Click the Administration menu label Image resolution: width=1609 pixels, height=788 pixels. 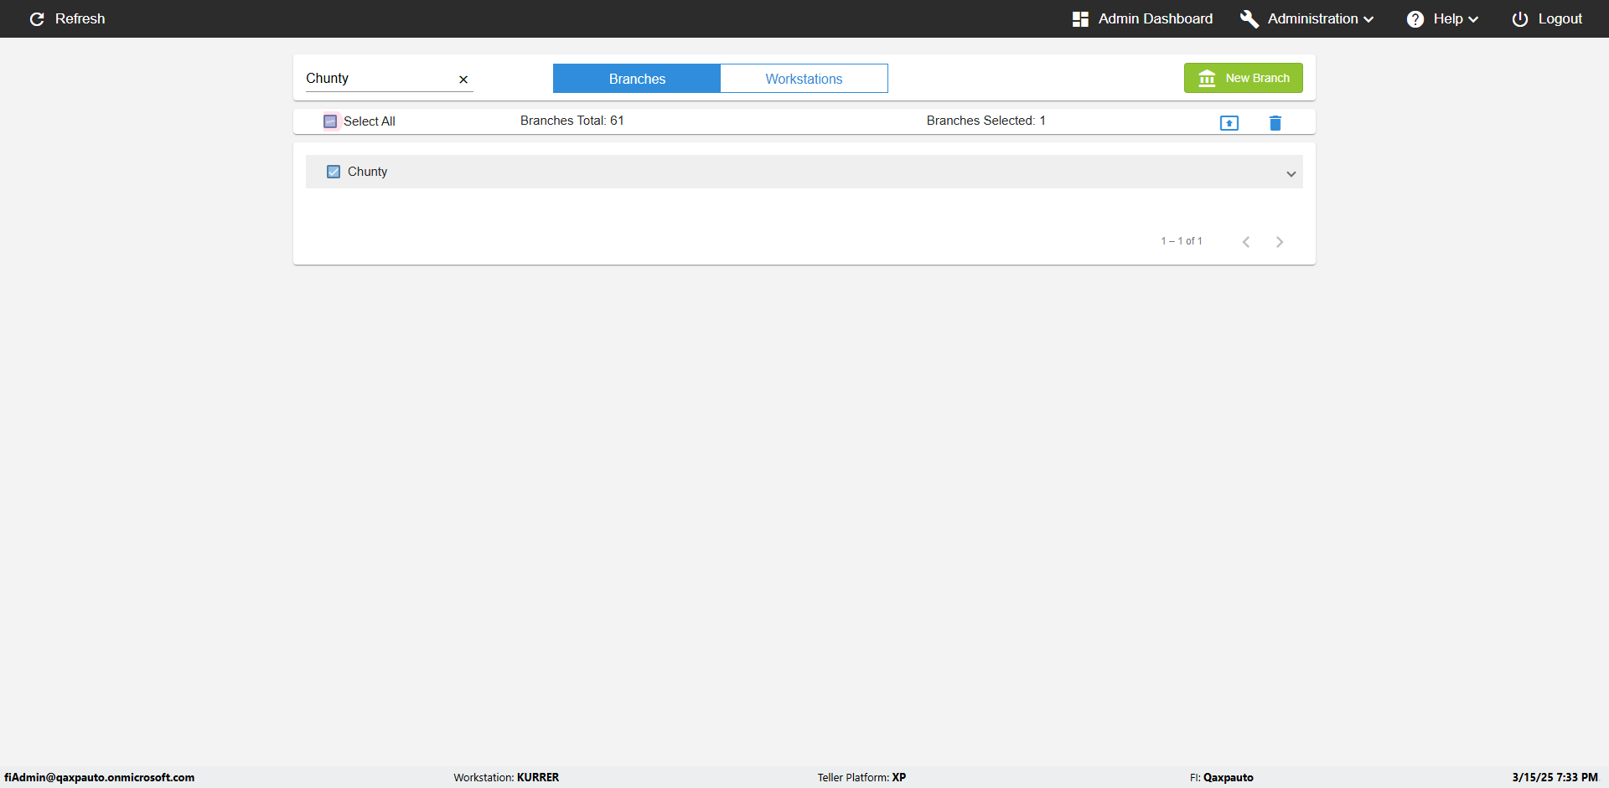1313,18
